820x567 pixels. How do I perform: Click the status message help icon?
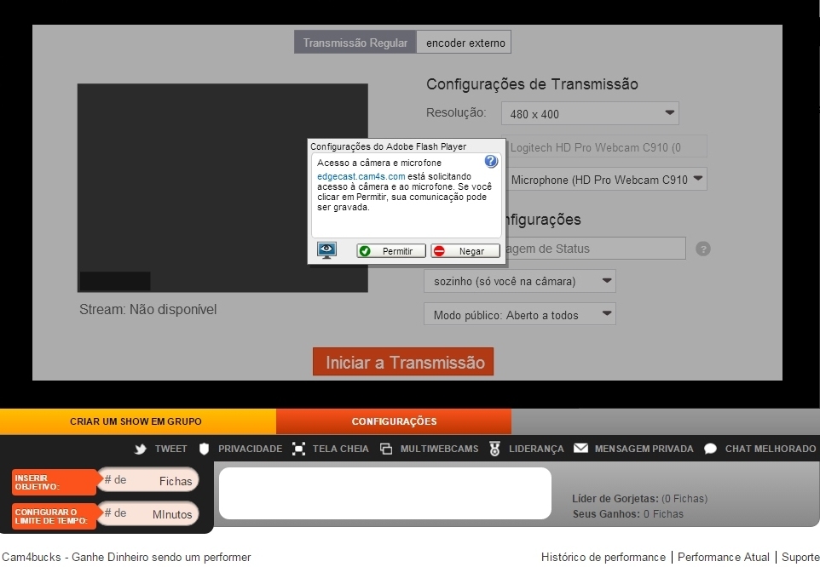[703, 249]
